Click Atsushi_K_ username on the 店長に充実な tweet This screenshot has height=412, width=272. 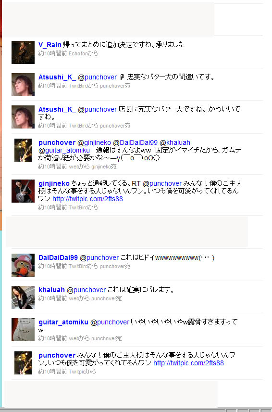tap(57, 109)
